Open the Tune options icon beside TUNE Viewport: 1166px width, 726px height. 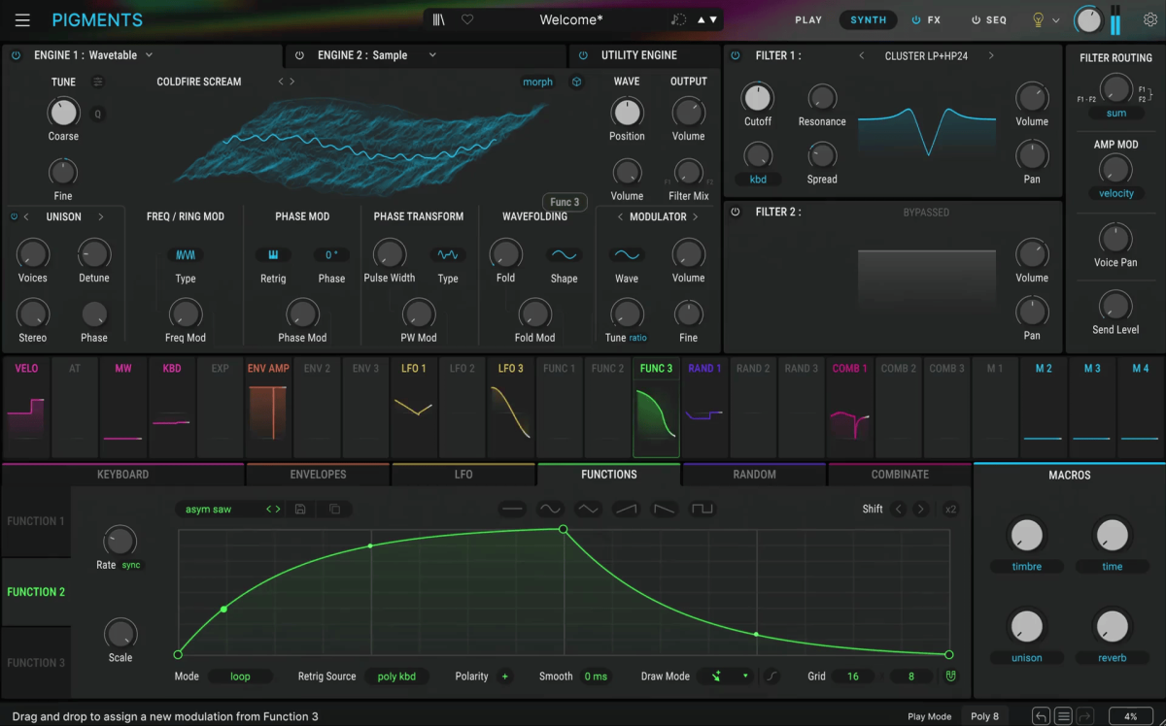[x=98, y=82]
